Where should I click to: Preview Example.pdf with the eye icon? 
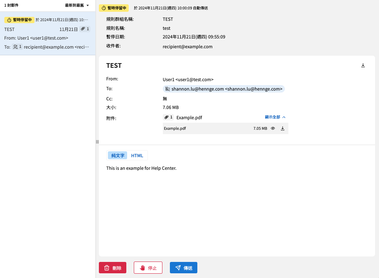tap(273, 128)
